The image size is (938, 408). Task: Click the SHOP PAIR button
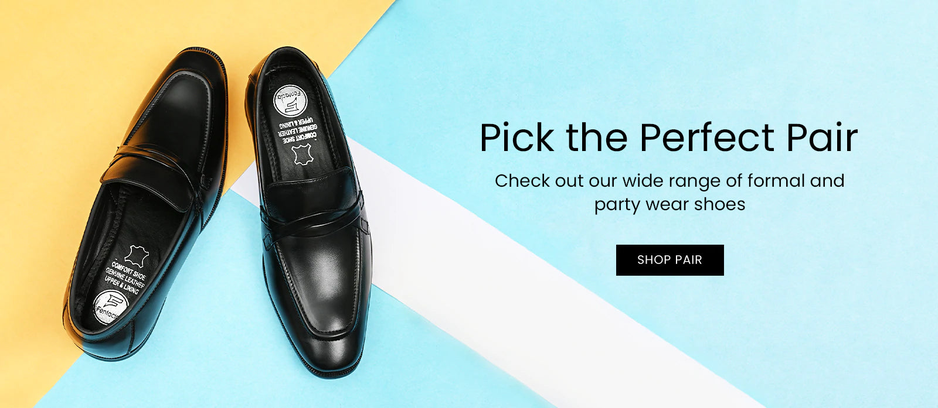coord(669,260)
